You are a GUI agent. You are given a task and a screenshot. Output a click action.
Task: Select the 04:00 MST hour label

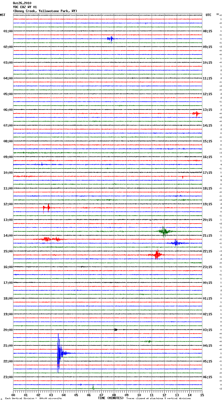pos(8,78)
